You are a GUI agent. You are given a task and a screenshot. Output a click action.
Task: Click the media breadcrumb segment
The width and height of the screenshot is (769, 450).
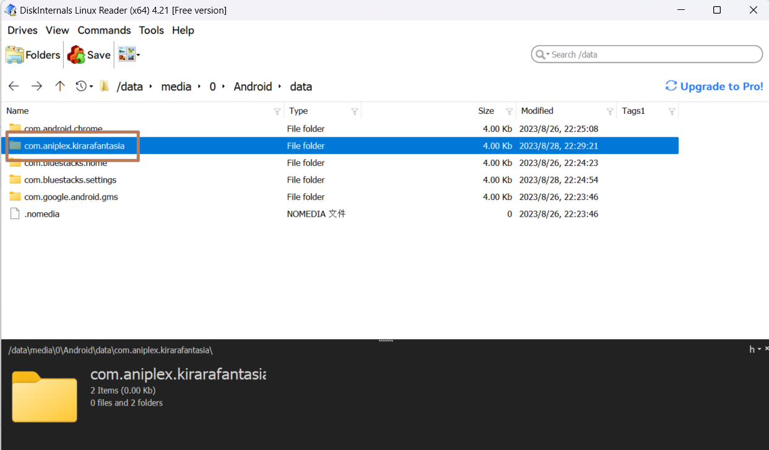pos(176,87)
